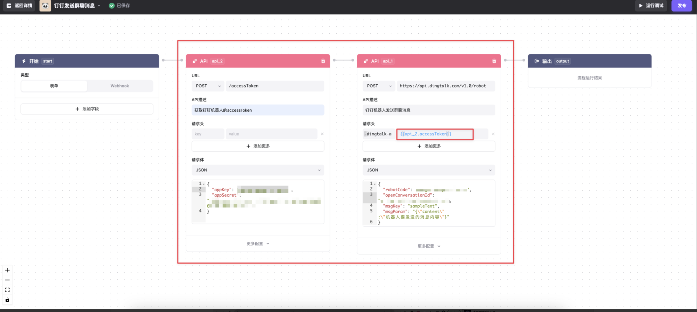Expand 更多配置 in api_2 node
This screenshot has width=697, height=312.
pyautogui.click(x=258, y=243)
